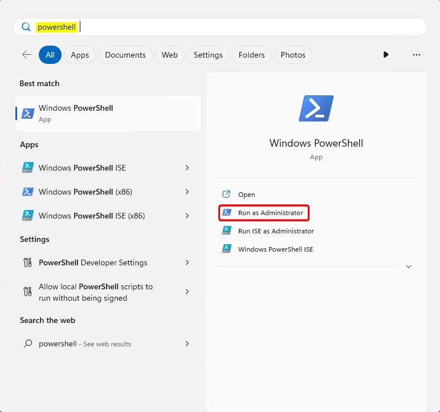
Task: Select Run ISE as Administrator
Action: click(276, 231)
